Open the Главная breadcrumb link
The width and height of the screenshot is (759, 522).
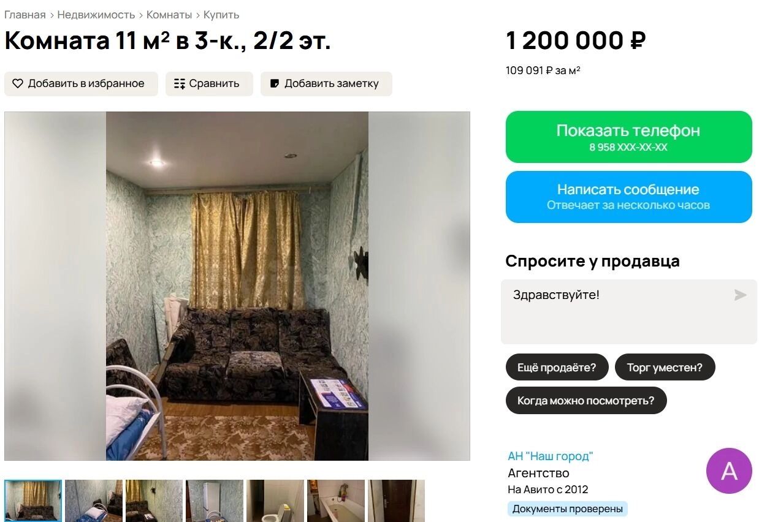pyautogui.click(x=25, y=15)
